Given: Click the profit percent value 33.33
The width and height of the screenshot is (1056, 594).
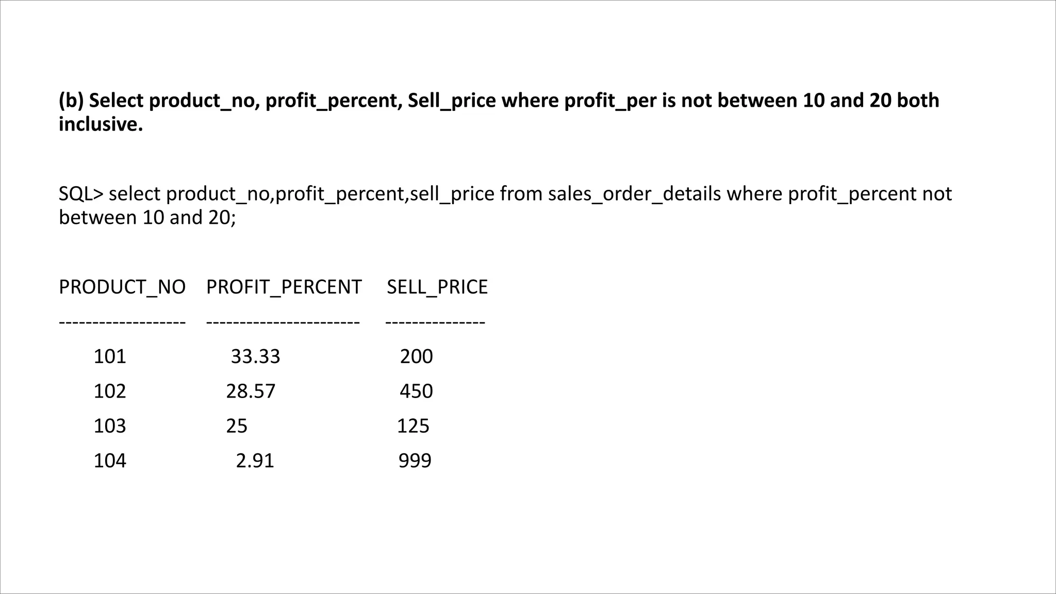Looking at the screenshot, I should click(x=255, y=356).
